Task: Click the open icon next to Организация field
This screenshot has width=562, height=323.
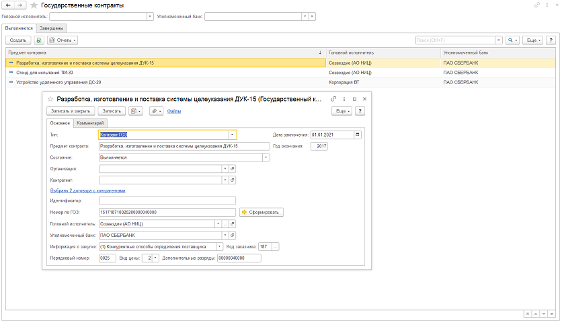Action: (x=233, y=169)
